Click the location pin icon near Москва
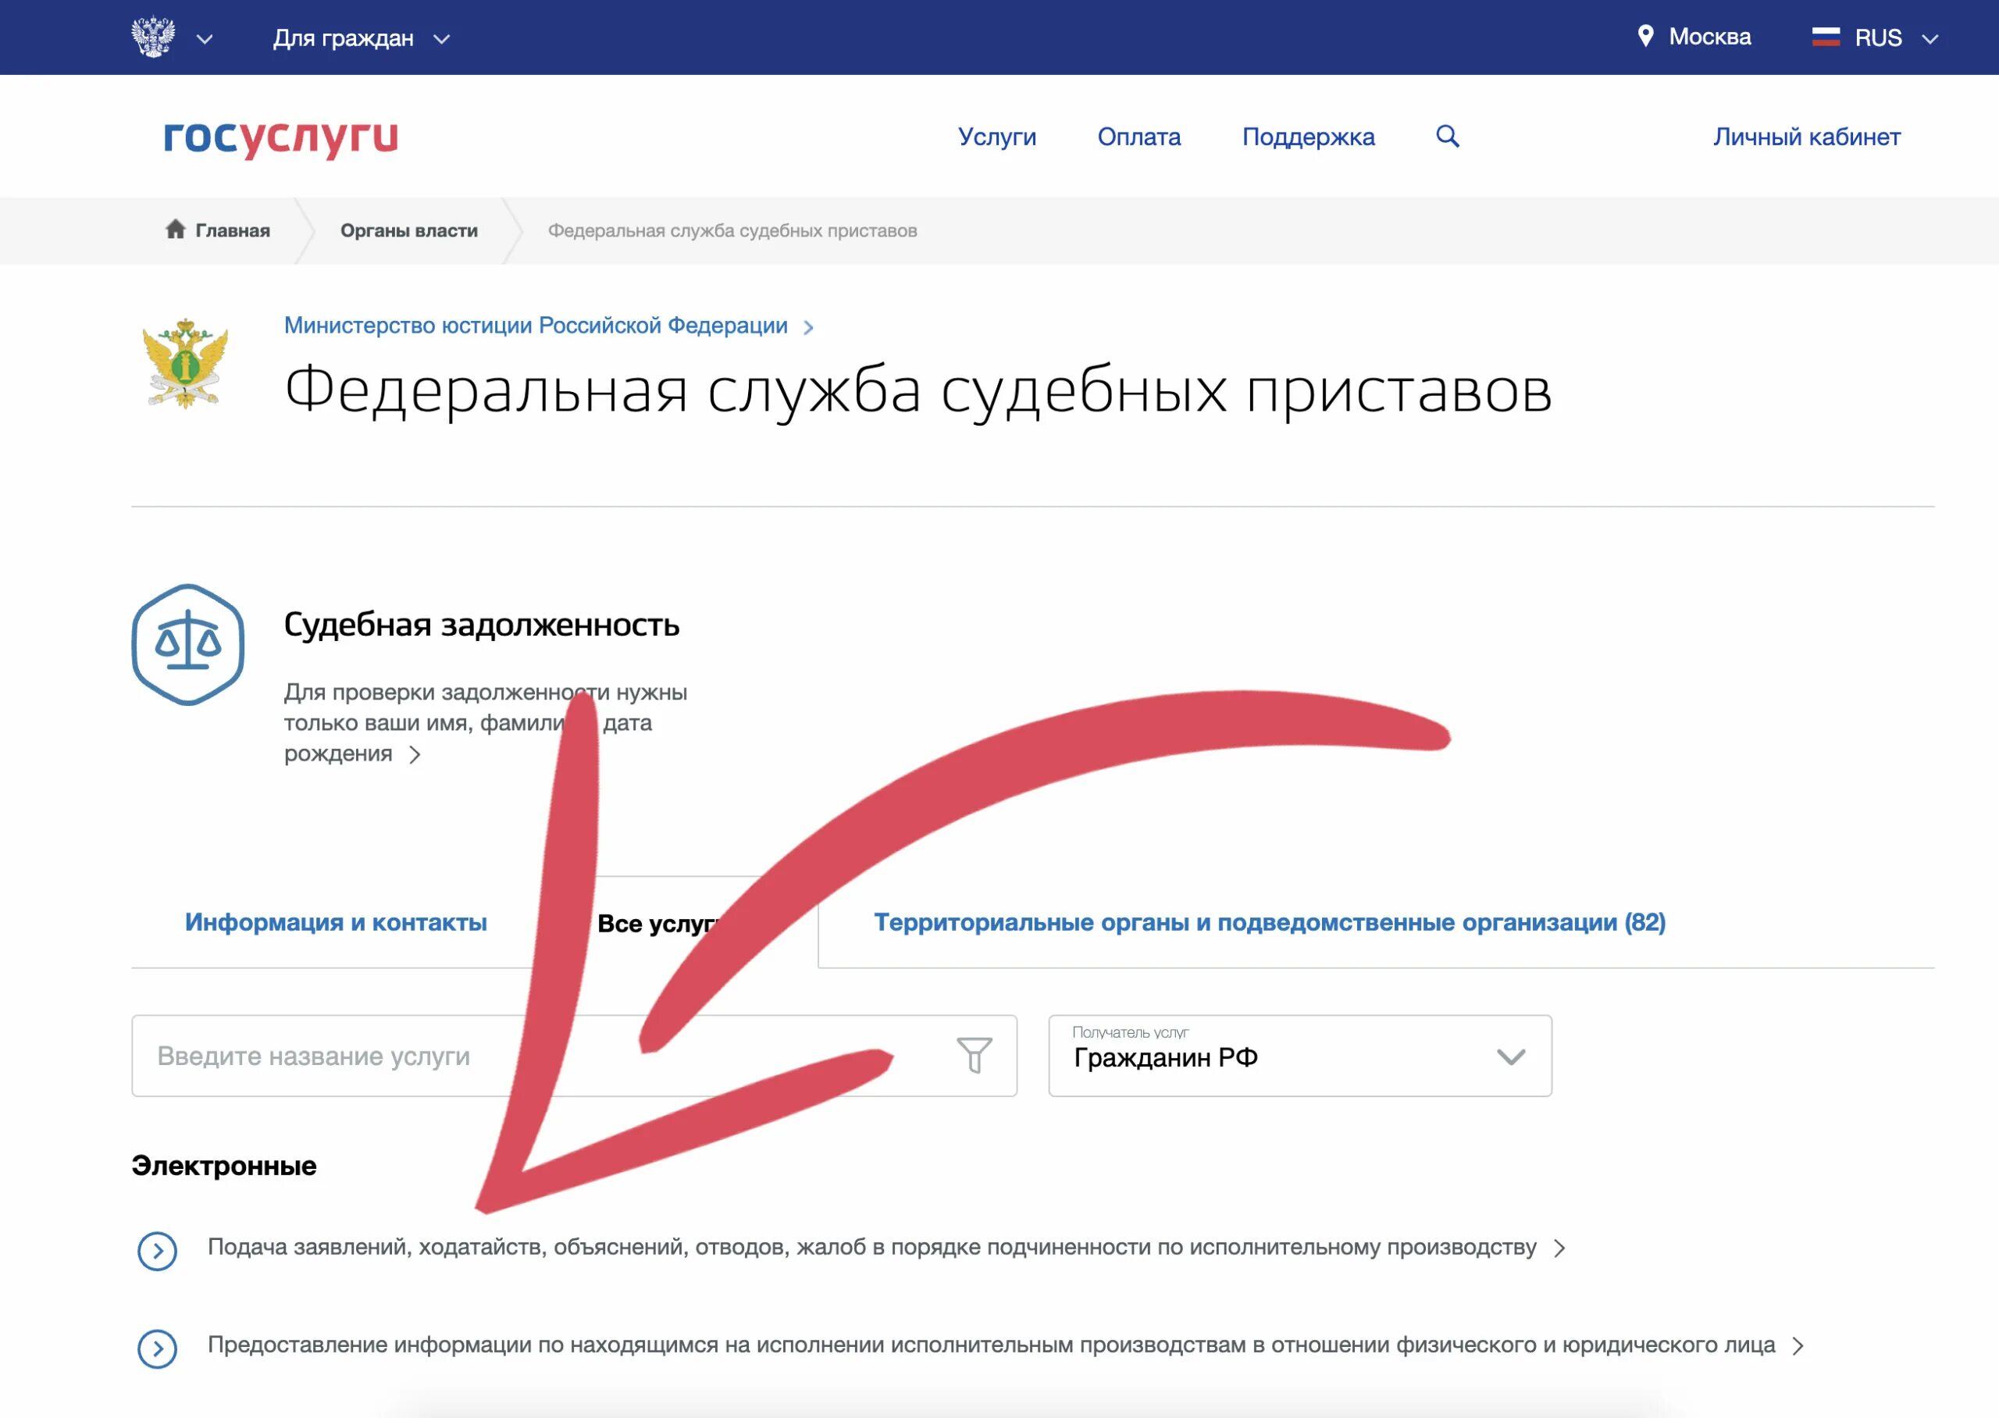This screenshot has height=1418, width=1999. [1645, 37]
